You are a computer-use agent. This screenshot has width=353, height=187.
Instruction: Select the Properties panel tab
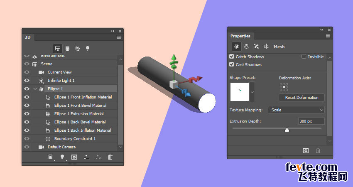coord(240,36)
